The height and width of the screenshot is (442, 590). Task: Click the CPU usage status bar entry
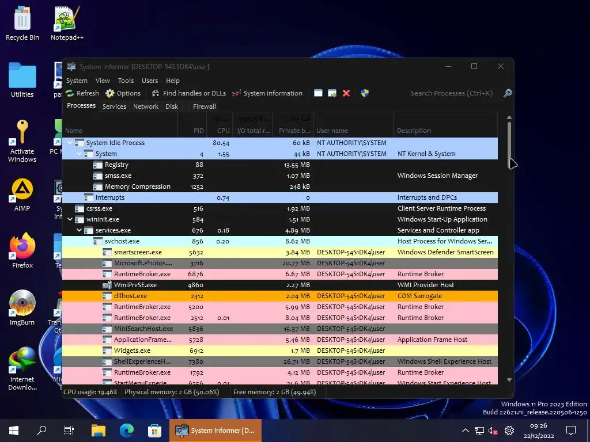[90, 392]
